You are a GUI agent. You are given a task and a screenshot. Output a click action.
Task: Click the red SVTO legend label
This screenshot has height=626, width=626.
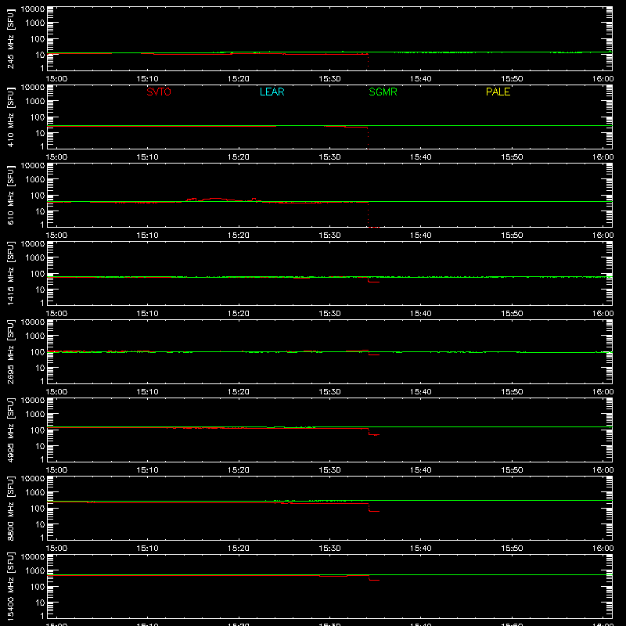pyautogui.click(x=159, y=92)
